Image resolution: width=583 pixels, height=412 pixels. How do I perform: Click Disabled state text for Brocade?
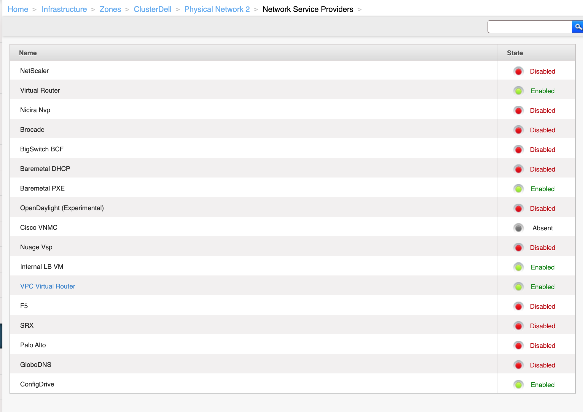click(x=542, y=130)
